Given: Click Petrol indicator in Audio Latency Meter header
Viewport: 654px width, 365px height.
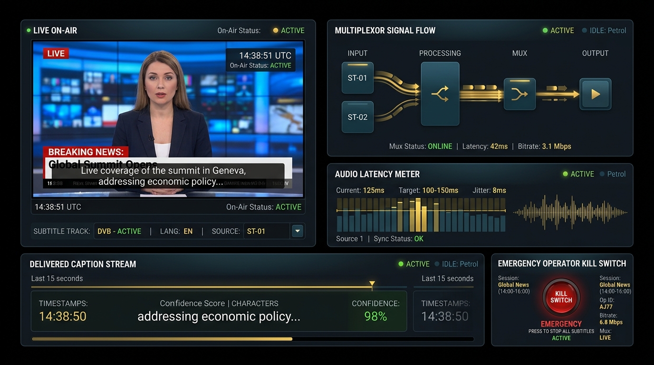Looking at the screenshot, I should click(x=613, y=174).
